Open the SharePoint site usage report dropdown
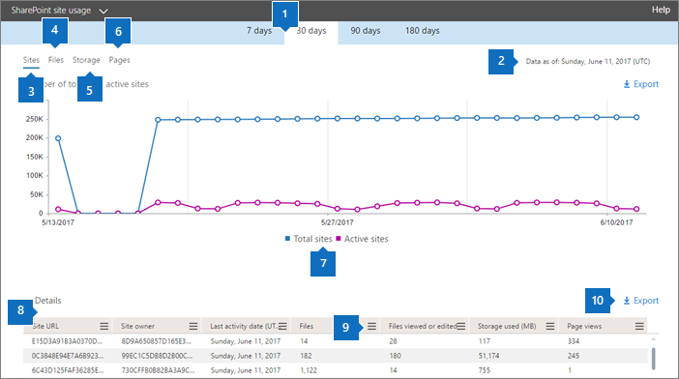 point(103,11)
